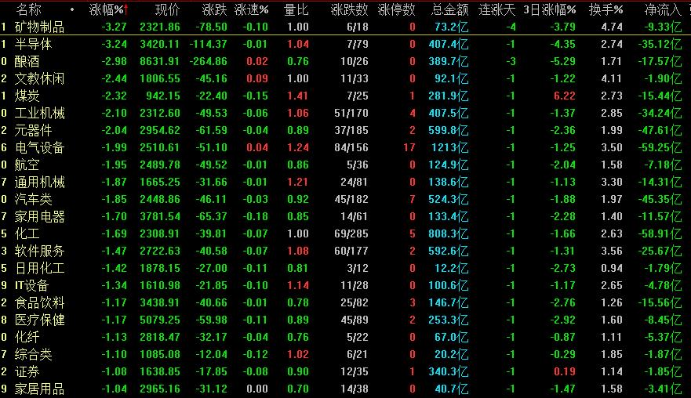Click 酿酒 price value 8631.91

[x=160, y=61]
